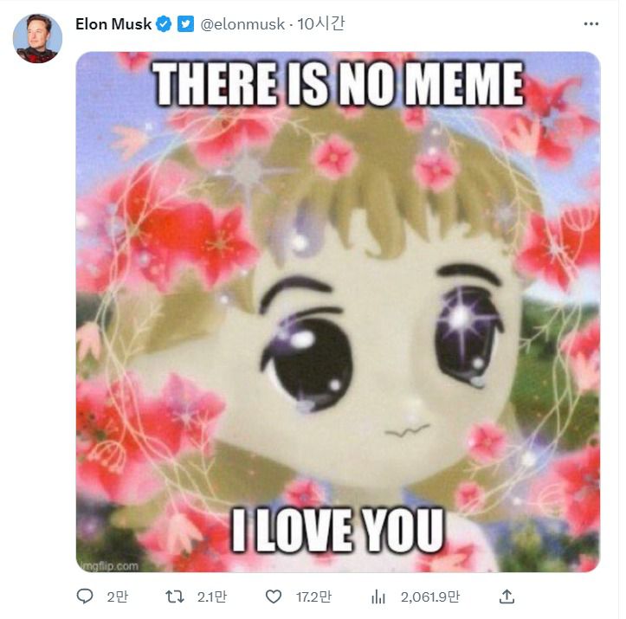
Task: Open the reply speech bubble icon
Action: [x=85, y=596]
